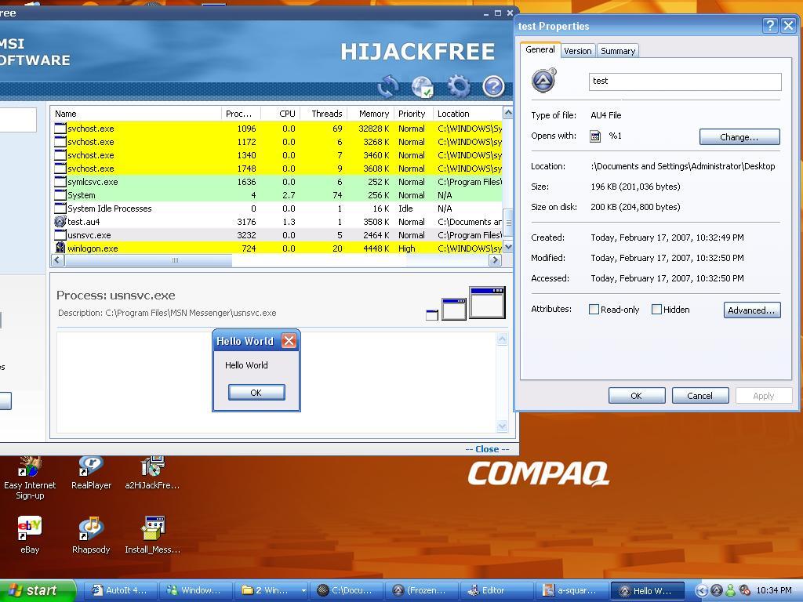The height and width of the screenshot is (602, 803).
Task: Sort process list by Proc... column header
Action: (x=242, y=113)
